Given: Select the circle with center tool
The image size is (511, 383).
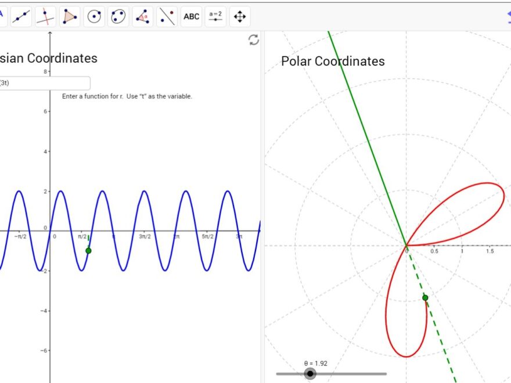Looking at the screenshot, I should tap(93, 16).
